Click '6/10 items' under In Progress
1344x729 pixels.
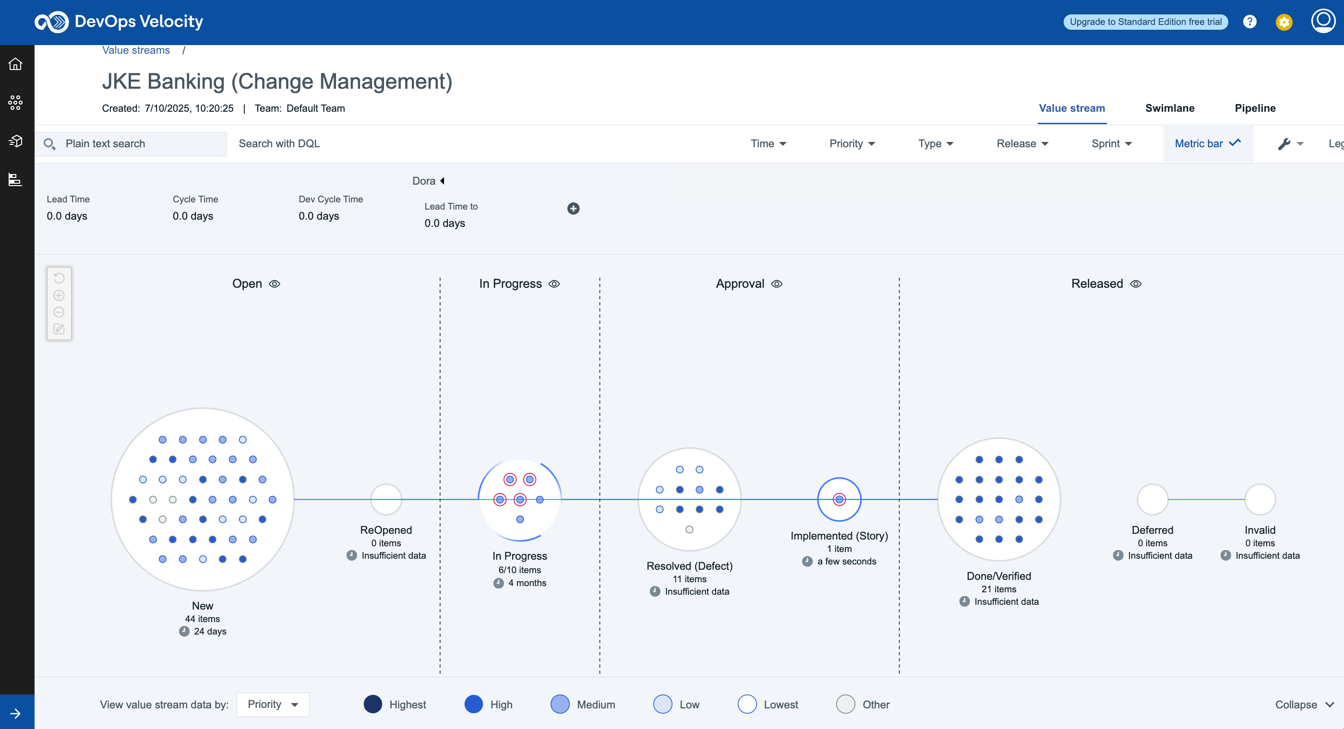pos(520,570)
